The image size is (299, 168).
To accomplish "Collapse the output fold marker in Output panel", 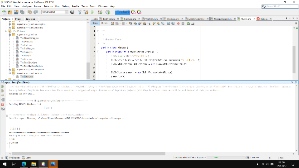I will coord(7,115).
